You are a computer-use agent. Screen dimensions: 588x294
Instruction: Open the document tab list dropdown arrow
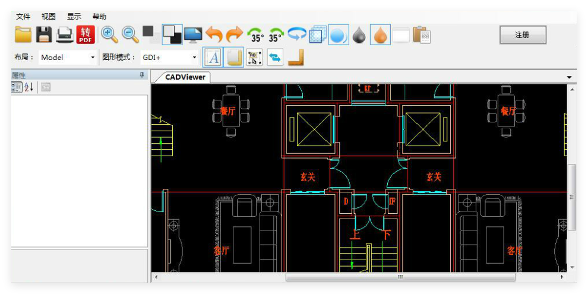pyautogui.click(x=569, y=77)
